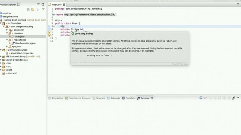Toggle Link with Editor in Project Explorer
The height and width of the screenshot is (135, 241).
32,10
